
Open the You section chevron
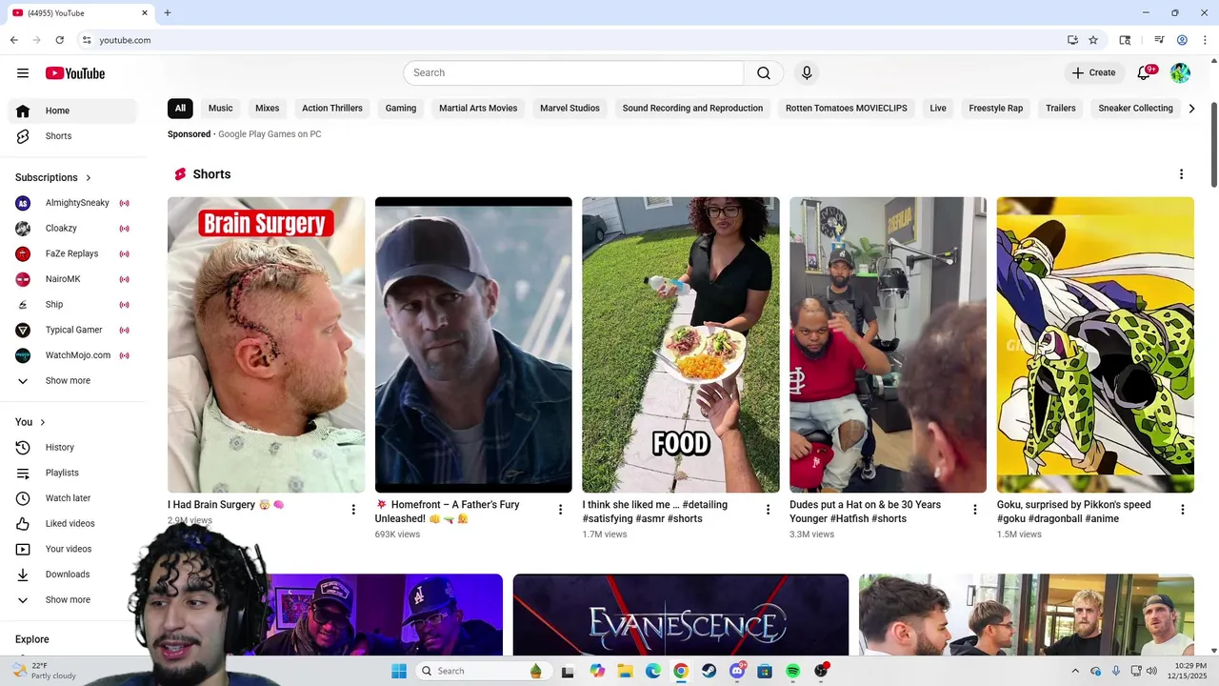[42, 422]
